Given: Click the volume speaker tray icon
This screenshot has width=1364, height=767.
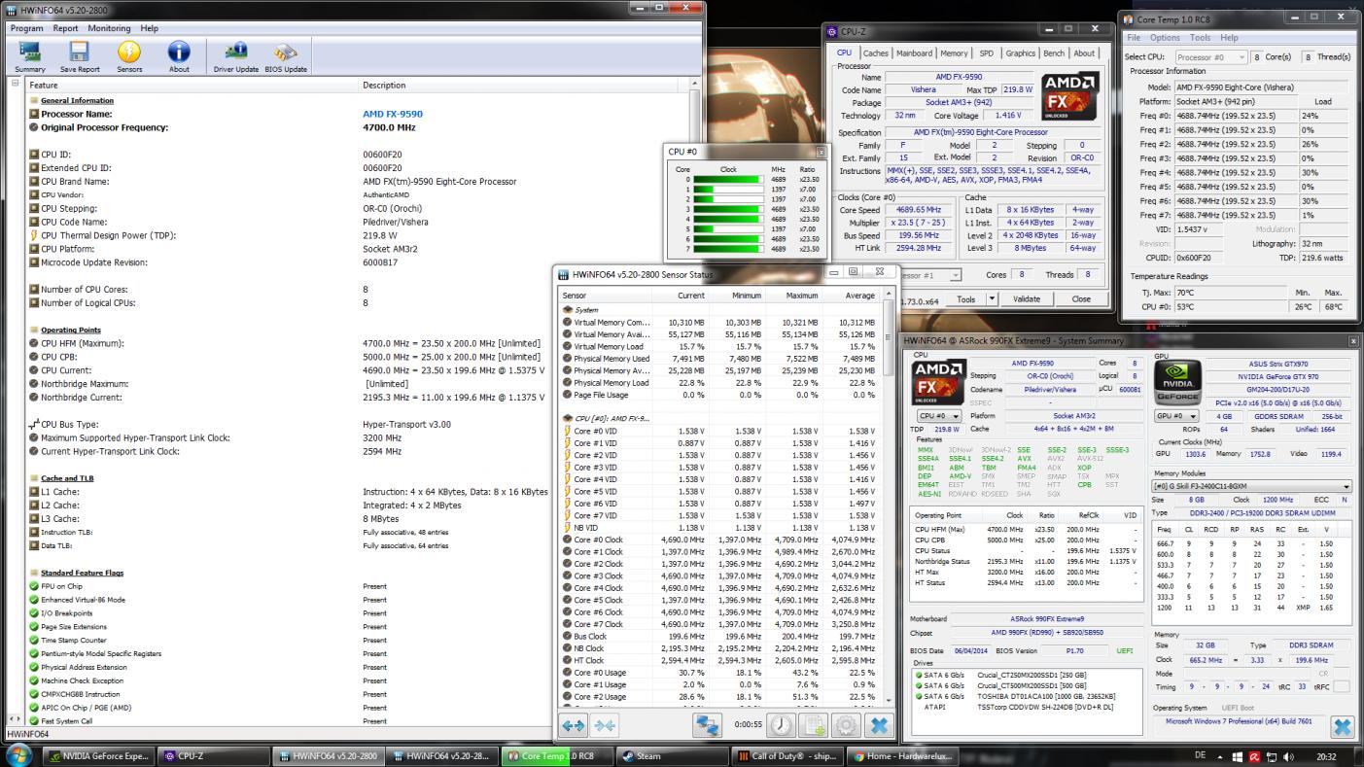Looking at the screenshot, I should coord(1288,756).
